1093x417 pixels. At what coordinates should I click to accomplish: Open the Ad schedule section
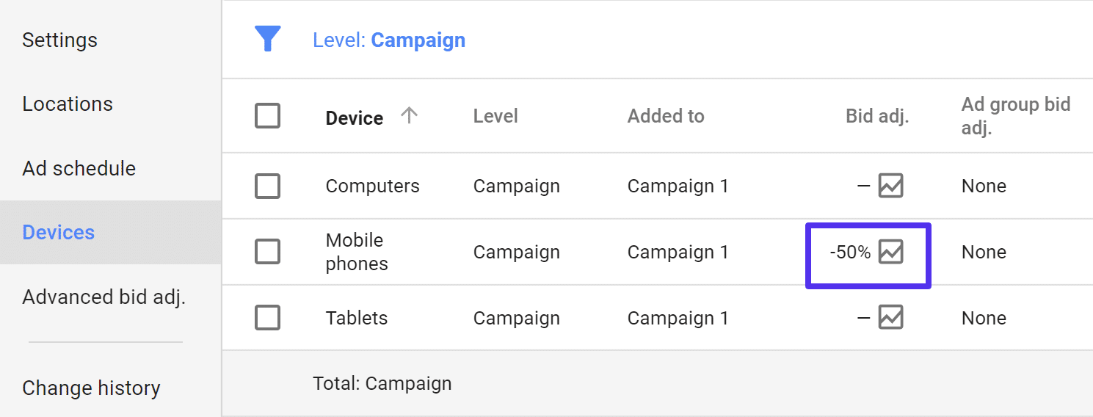pos(79,168)
